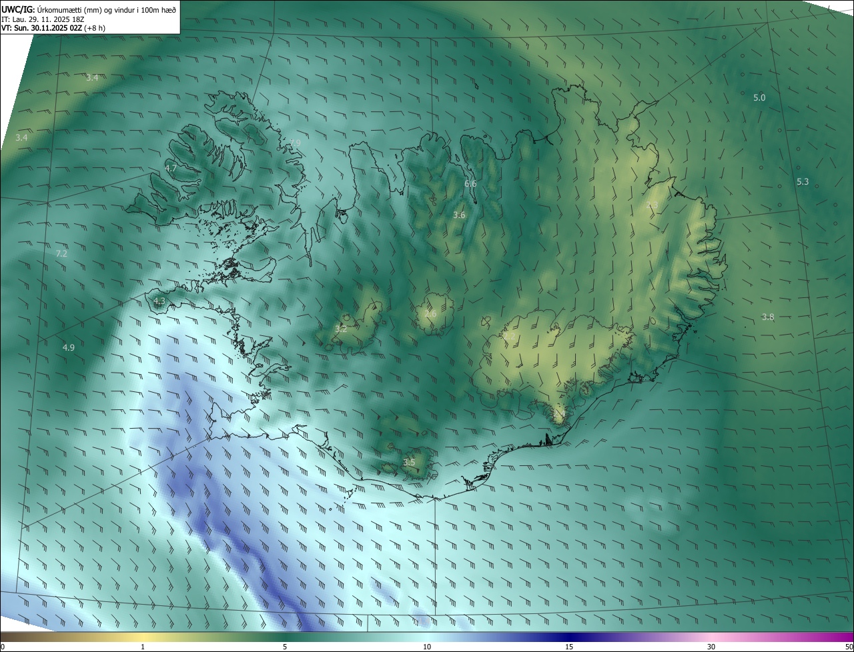854x652 pixels.
Task: Click the 2.4 value label
Action: [x=558, y=413]
